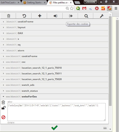Expand the csc cookie row
Screen dimensions: 119x132
click(x=54, y=62)
